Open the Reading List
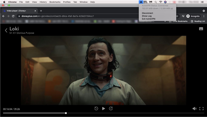The height and width of the screenshot is (117, 207). pyautogui.click(x=198, y=21)
